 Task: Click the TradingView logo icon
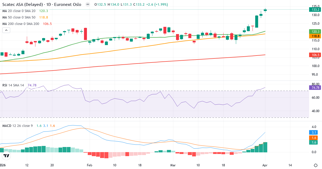(6, 156)
